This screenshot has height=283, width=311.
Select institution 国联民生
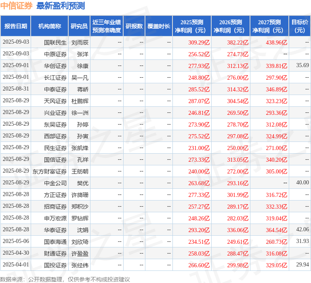click(x=55, y=42)
